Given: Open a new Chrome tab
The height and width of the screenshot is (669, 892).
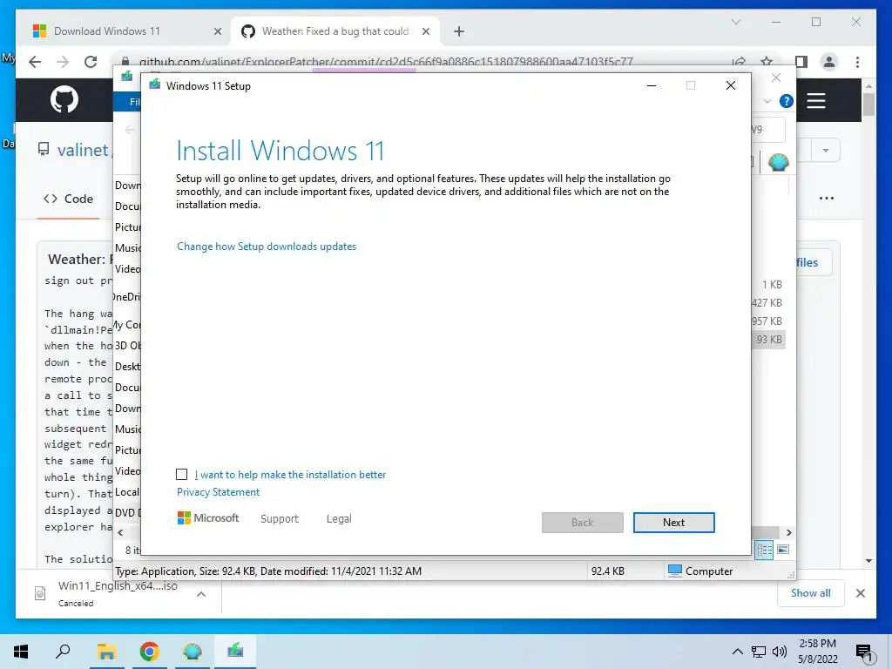Looking at the screenshot, I should click(x=459, y=31).
